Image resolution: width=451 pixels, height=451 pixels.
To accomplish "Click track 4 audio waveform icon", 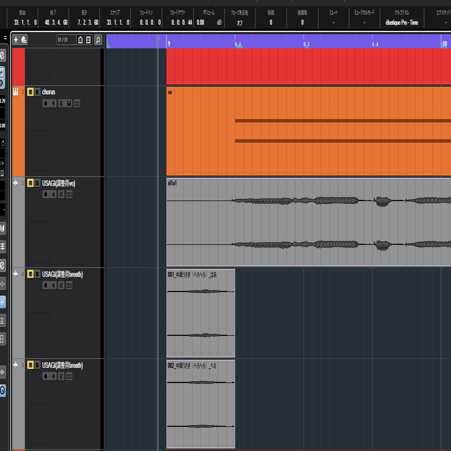I will (x=16, y=274).
